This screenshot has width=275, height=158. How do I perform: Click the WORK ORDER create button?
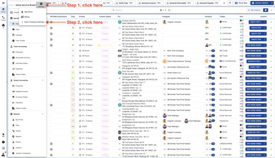tap(260, 3)
